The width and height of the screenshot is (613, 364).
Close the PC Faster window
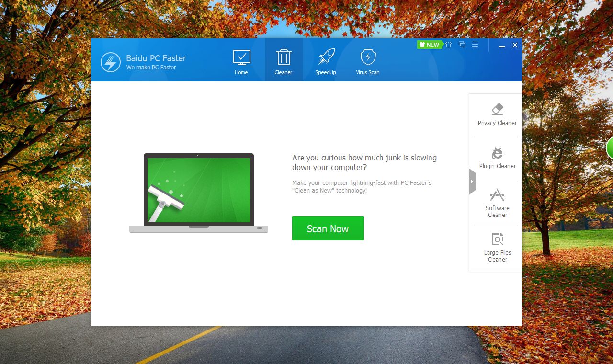click(515, 45)
